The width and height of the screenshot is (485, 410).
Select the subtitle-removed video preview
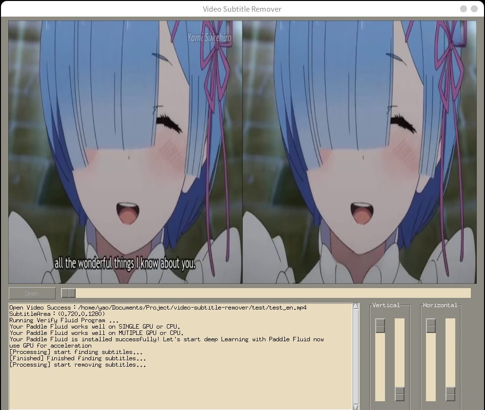[x=360, y=152]
